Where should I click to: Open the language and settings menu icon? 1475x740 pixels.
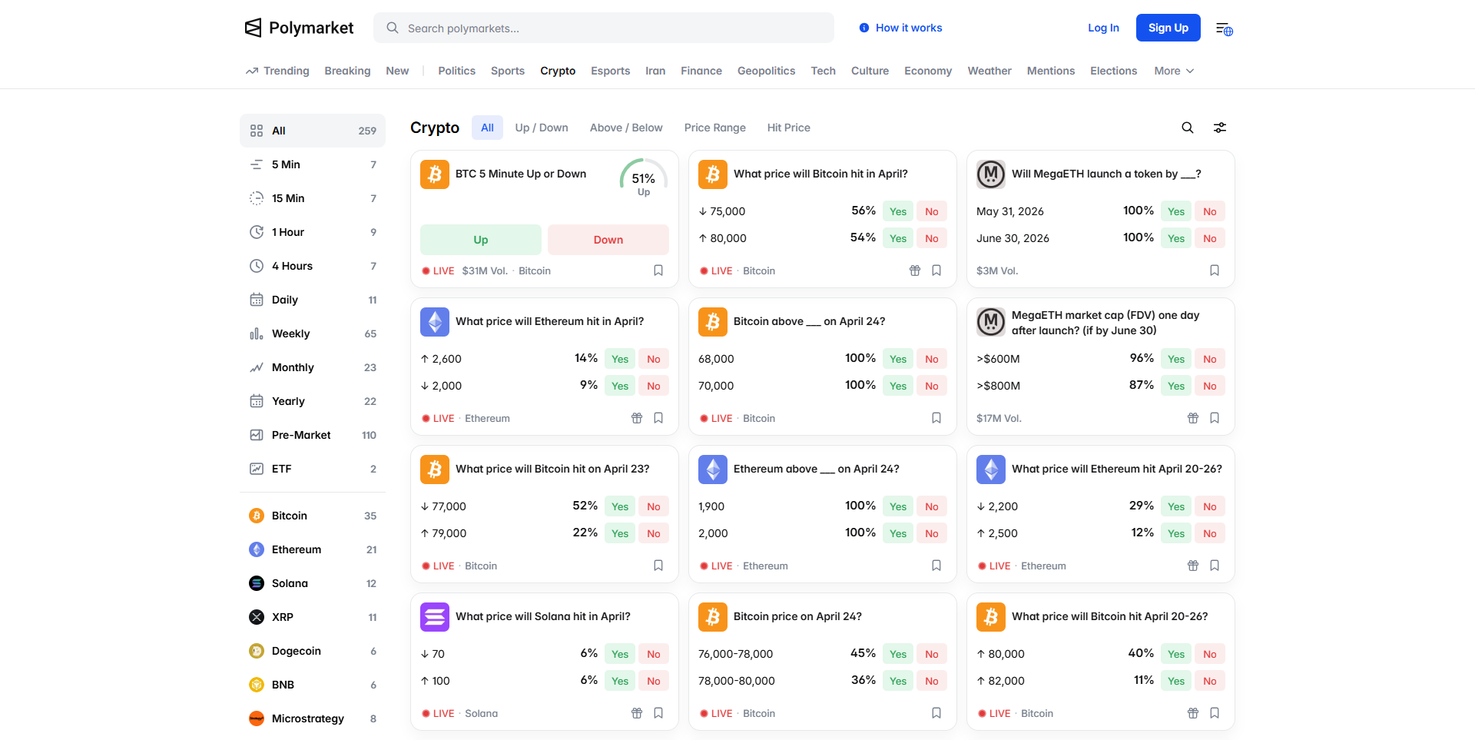coord(1224,28)
